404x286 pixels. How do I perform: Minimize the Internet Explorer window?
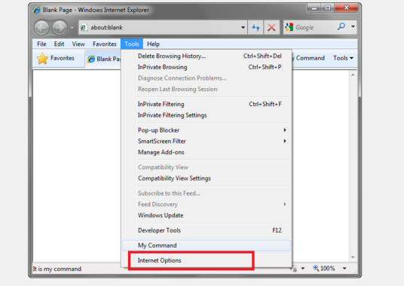[x=314, y=8]
